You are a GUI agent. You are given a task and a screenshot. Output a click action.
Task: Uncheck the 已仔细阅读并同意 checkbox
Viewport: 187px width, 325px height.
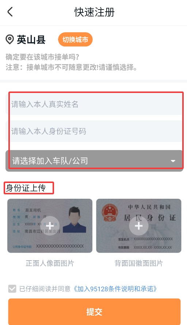pos(12,288)
